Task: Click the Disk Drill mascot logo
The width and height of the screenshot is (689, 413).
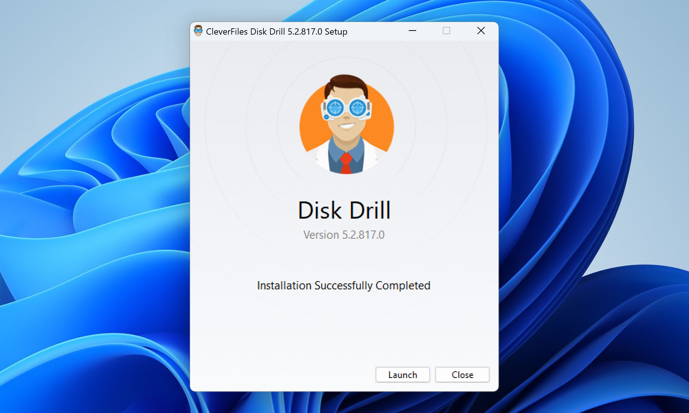Action: pyautogui.click(x=347, y=124)
